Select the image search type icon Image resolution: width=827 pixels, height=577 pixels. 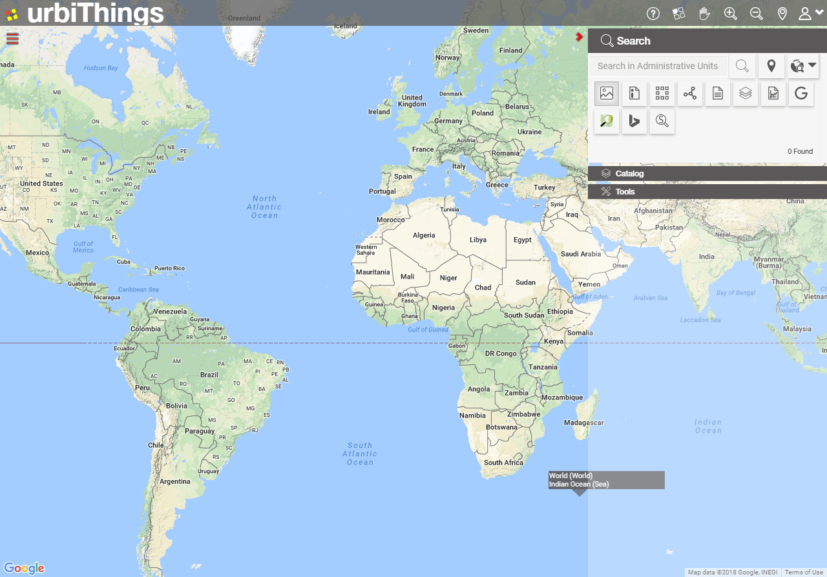point(607,94)
